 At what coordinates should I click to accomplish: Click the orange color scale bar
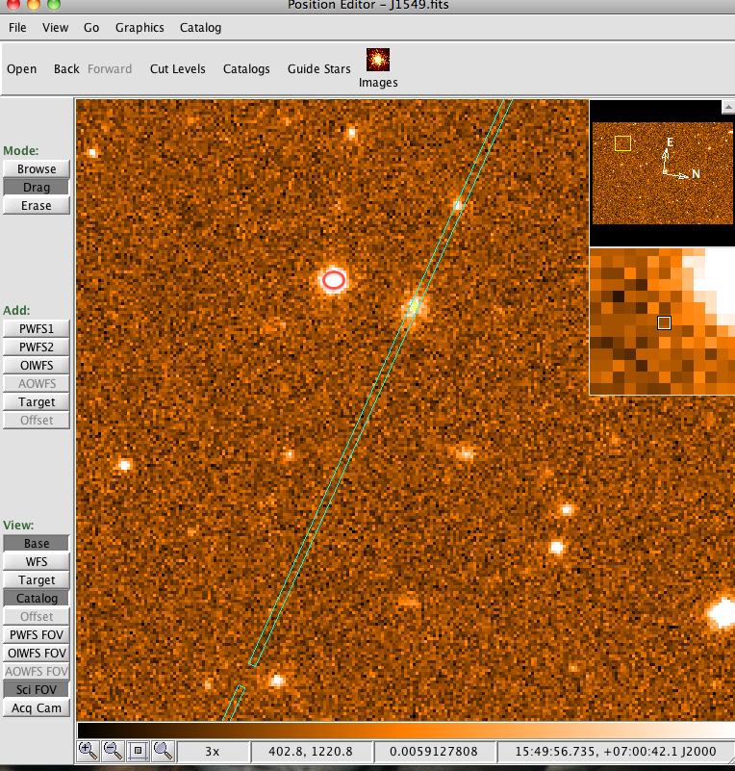point(404,730)
